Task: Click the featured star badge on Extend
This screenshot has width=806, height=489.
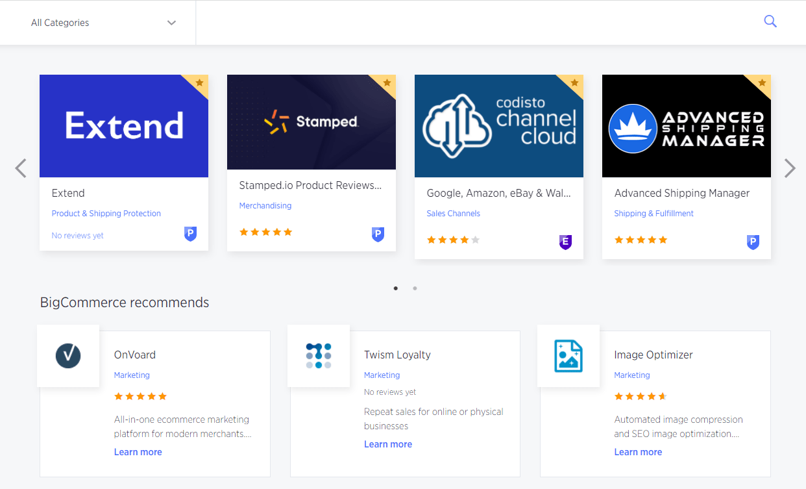Action: [x=199, y=83]
